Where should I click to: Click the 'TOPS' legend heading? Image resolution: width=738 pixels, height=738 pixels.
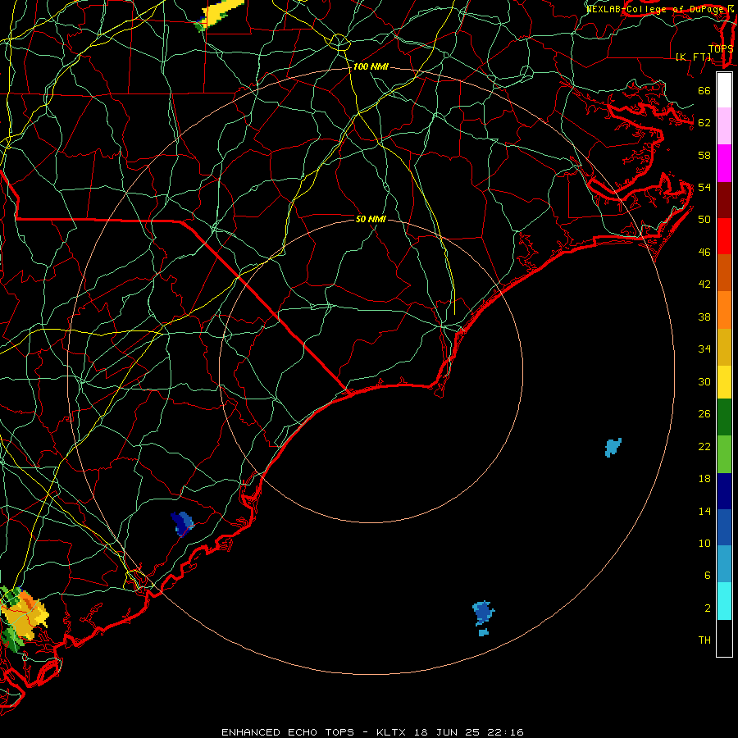[721, 49]
